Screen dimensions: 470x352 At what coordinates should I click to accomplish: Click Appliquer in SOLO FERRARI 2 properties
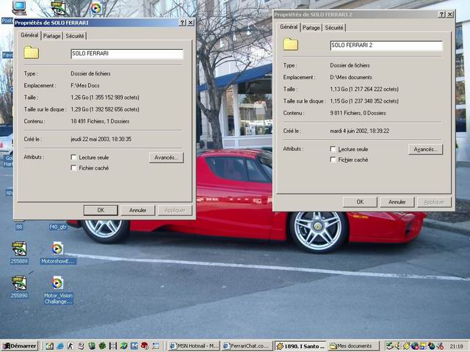point(434,202)
